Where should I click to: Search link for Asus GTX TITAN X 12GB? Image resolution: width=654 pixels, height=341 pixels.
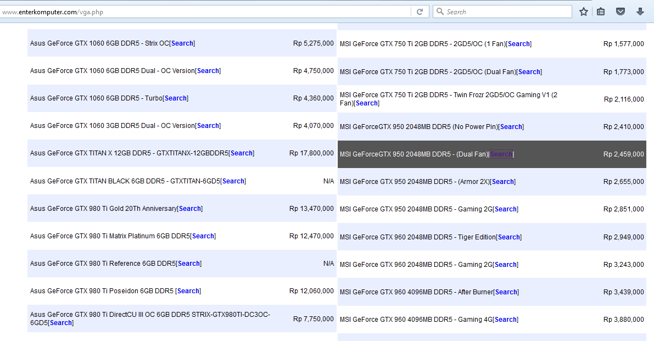242,153
